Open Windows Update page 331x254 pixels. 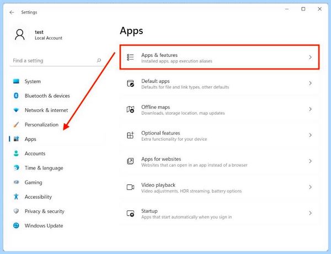(57, 226)
